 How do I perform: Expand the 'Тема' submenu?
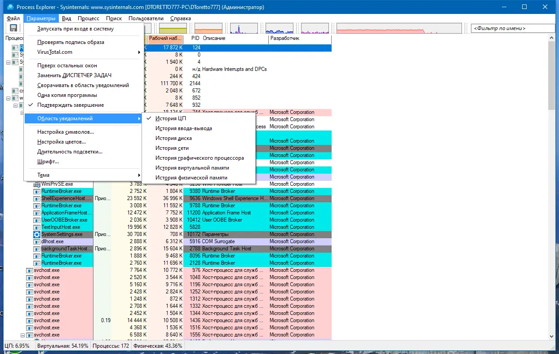coord(84,175)
